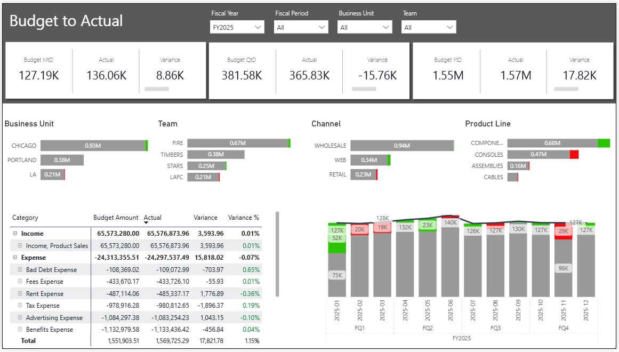Click the Budget Amount column header
This screenshot has height=352, width=619.
click(x=116, y=217)
